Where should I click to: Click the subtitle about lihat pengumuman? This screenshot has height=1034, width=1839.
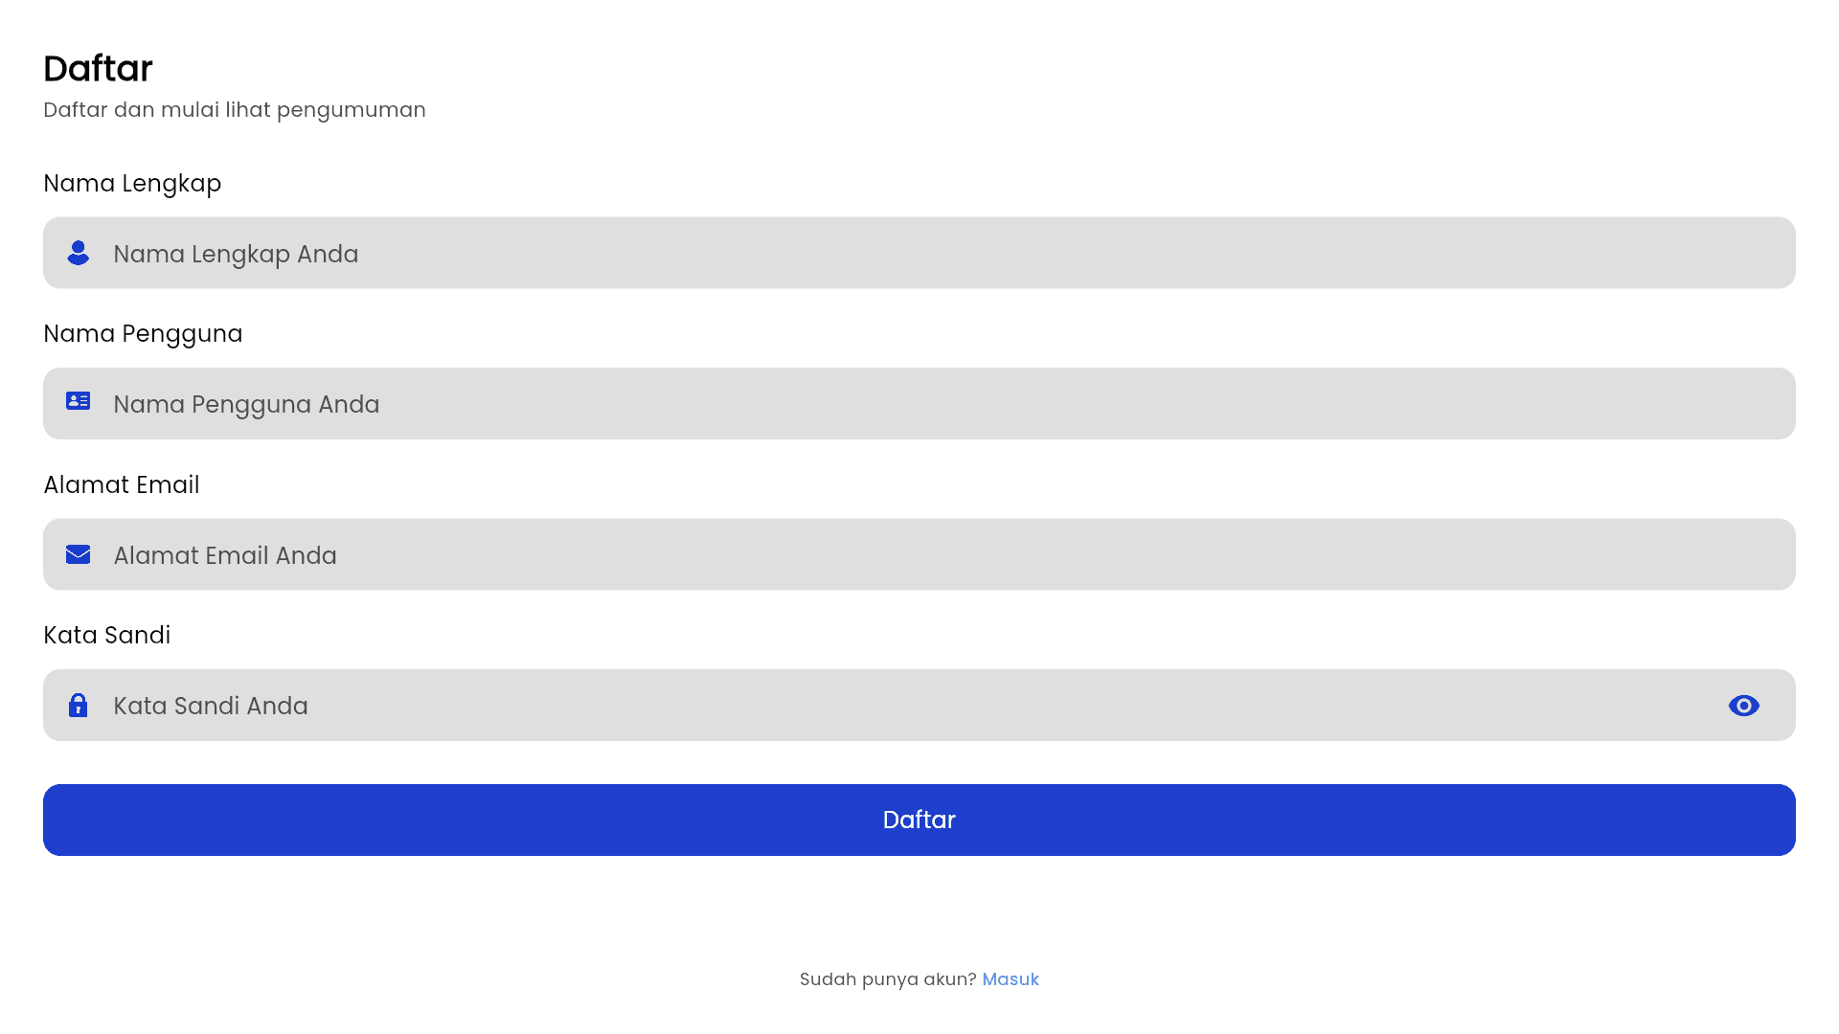tap(235, 110)
